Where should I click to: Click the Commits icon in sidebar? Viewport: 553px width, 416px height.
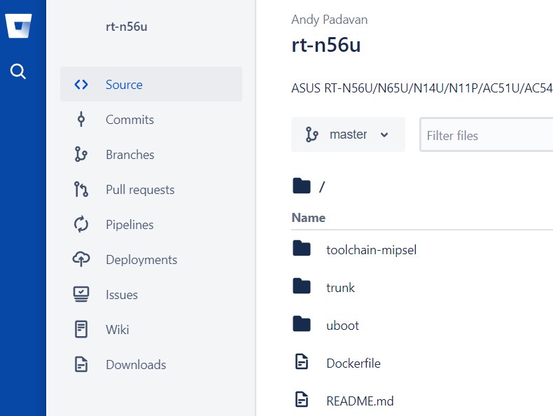click(x=81, y=119)
